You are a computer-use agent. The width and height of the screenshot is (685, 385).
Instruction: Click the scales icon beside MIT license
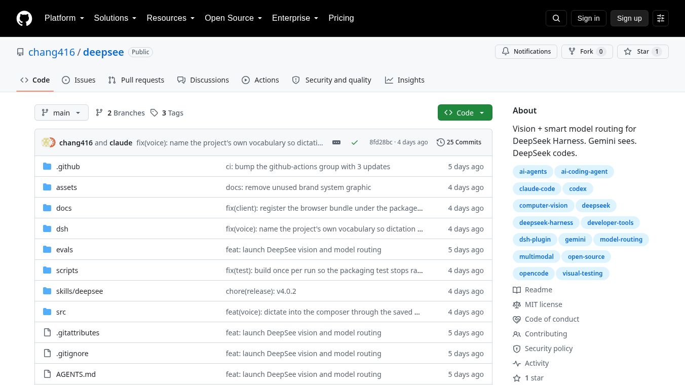click(x=517, y=304)
